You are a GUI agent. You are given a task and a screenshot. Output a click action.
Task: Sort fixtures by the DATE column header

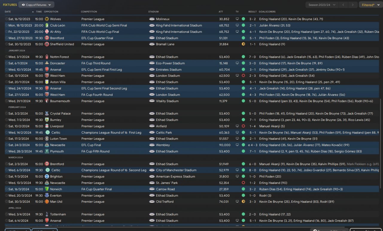click(8, 12)
